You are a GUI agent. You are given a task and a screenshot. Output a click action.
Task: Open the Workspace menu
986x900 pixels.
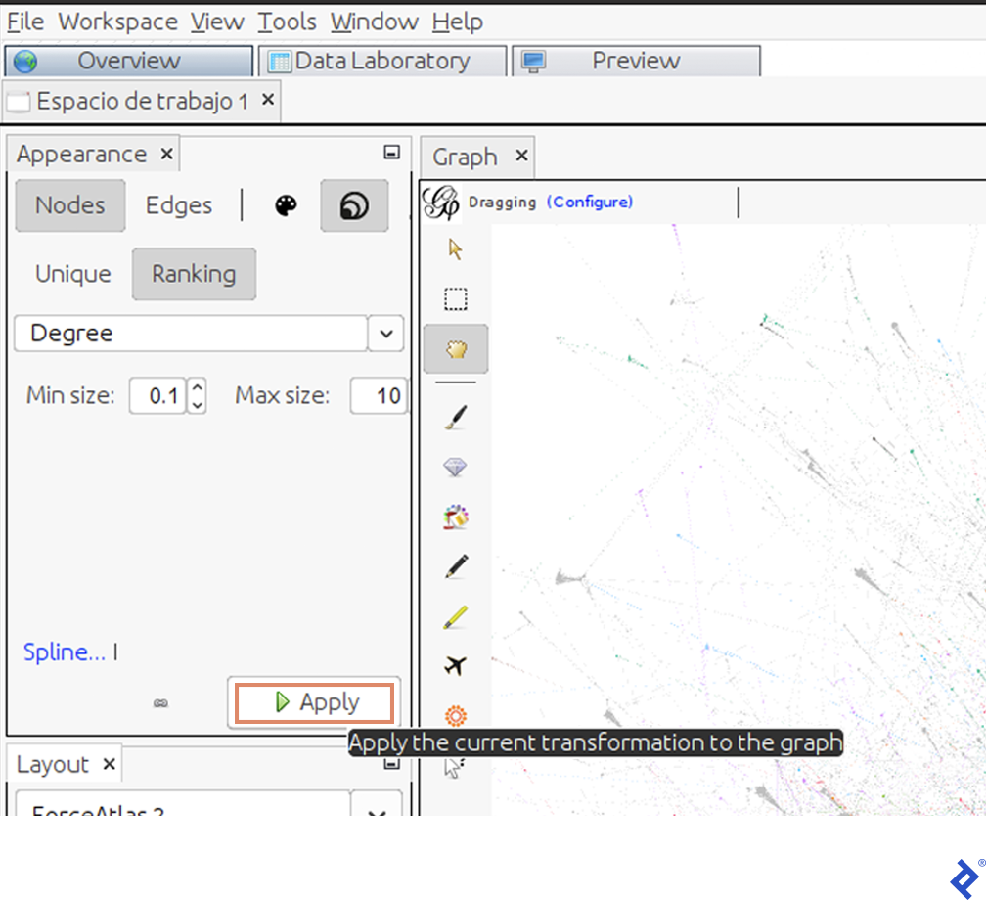117,22
